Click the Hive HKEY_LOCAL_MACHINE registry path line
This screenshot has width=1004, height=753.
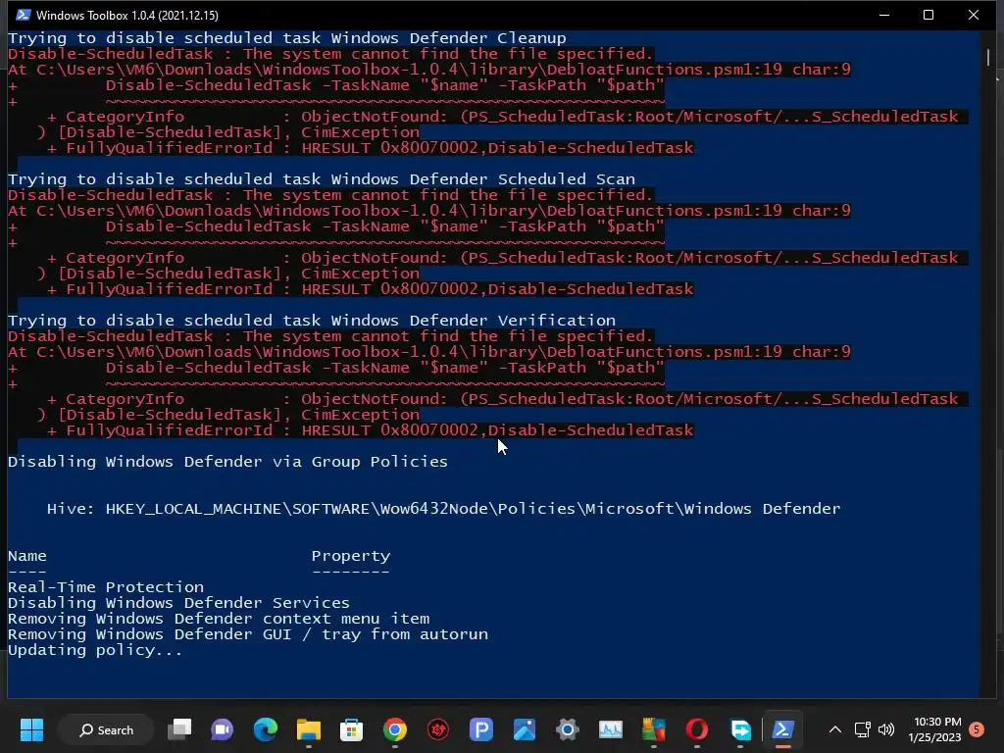tap(443, 509)
